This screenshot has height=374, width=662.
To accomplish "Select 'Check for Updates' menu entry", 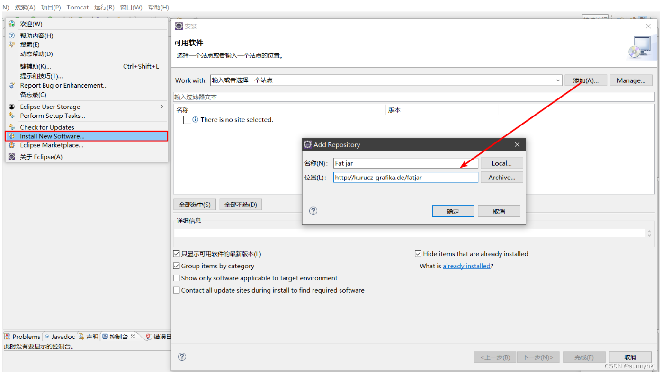I will (x=87, y=127).
